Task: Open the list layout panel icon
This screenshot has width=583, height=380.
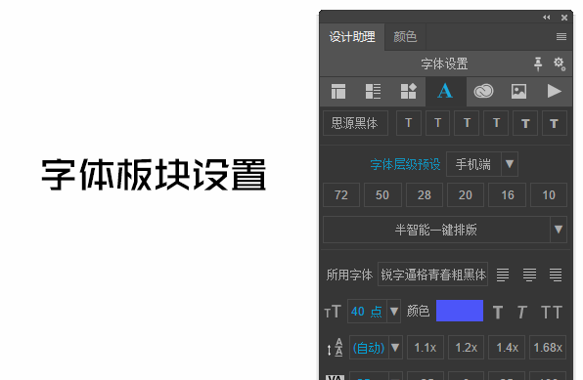Action: point(373,91)
